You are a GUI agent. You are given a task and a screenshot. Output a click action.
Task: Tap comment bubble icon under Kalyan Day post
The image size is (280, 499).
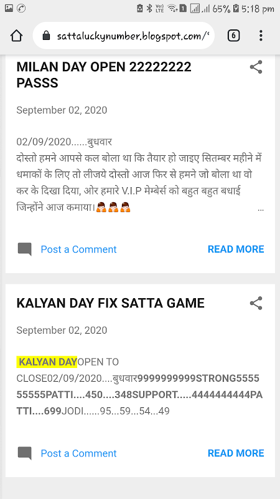tap(24, 453)
